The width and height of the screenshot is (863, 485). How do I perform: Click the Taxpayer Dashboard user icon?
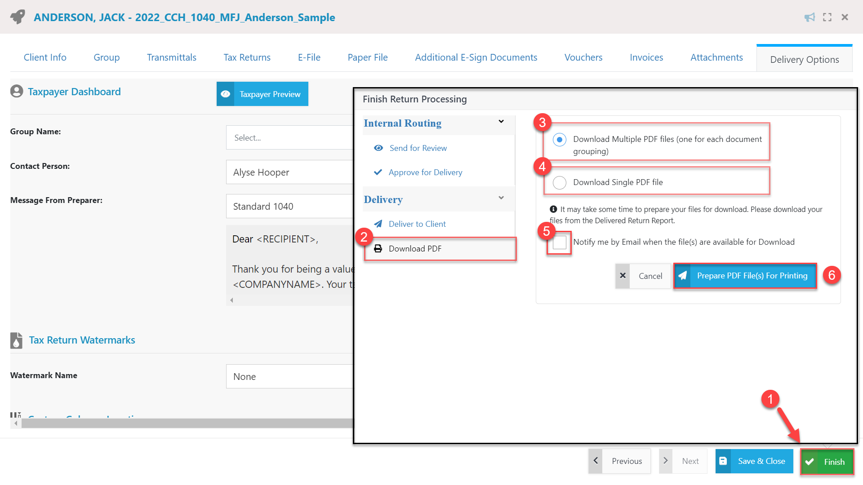[17, 92]
